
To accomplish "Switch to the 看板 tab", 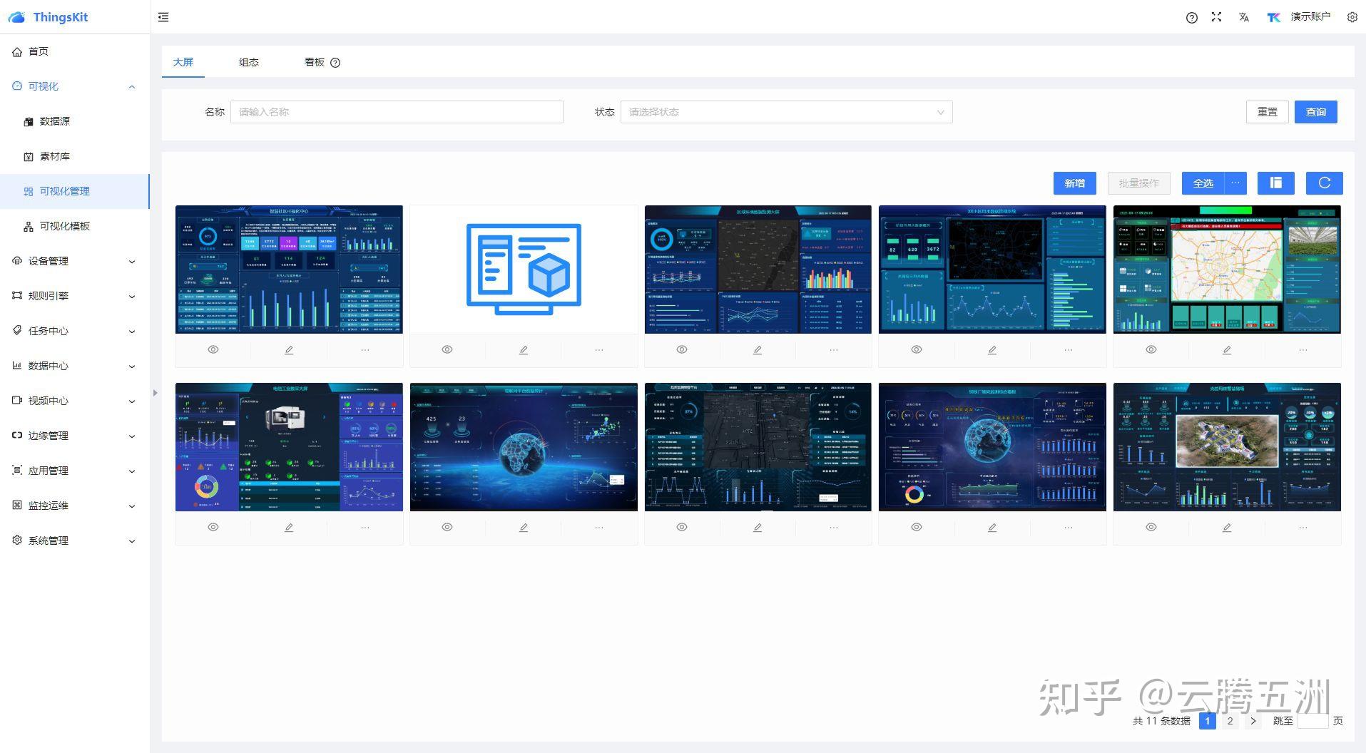I will tap(314, 62).
